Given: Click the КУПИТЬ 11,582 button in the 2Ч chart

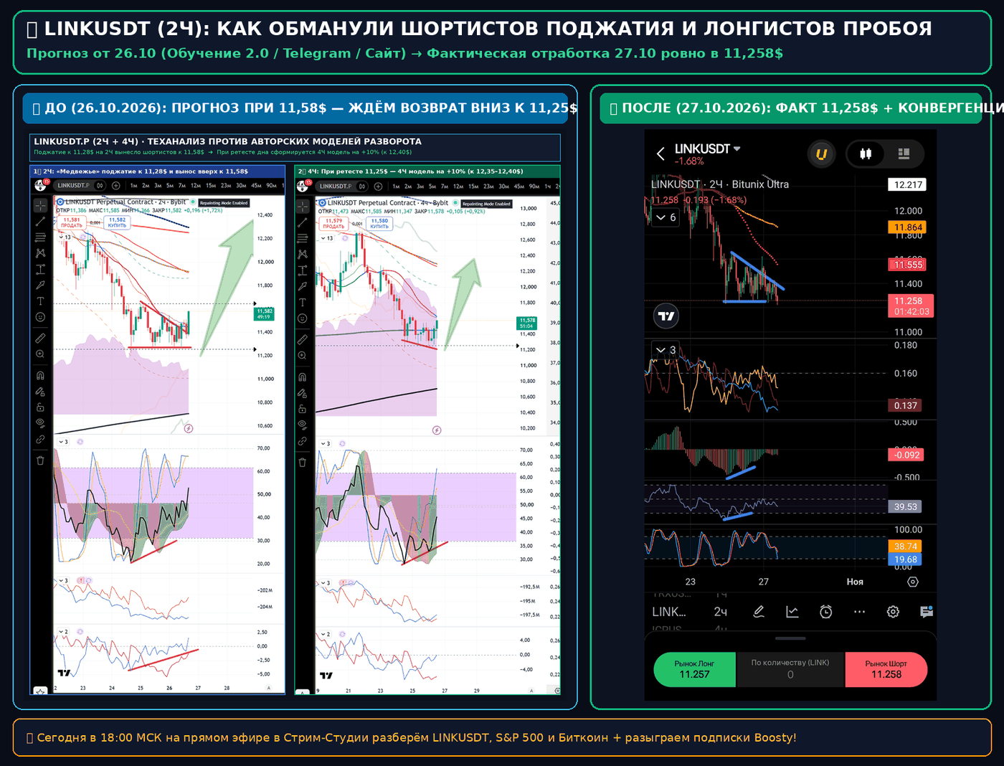Looking at the screenshot, I should click(x=117, y=222).
